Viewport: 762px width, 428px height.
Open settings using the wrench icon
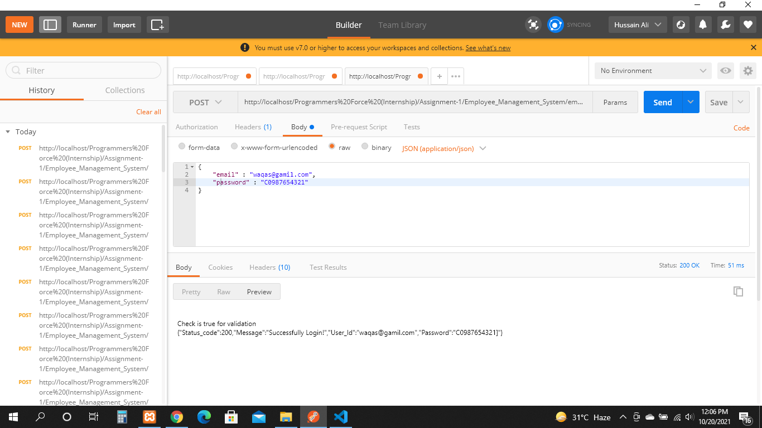click(x=725, y=25)
